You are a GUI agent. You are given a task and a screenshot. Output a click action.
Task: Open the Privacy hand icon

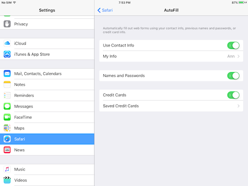click(7, 24)
